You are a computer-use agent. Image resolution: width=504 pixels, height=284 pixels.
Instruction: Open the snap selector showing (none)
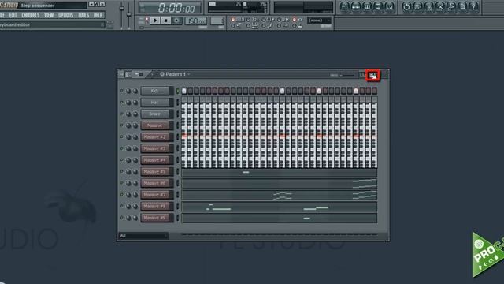pos(319,21)
